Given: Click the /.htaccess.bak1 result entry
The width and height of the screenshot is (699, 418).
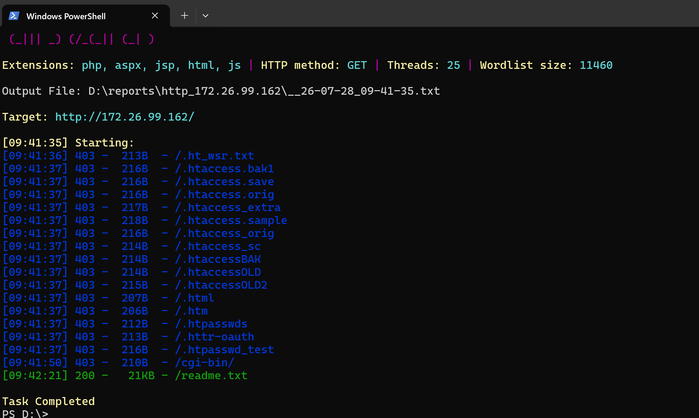Looking at the screenshot, I should 224,168.
